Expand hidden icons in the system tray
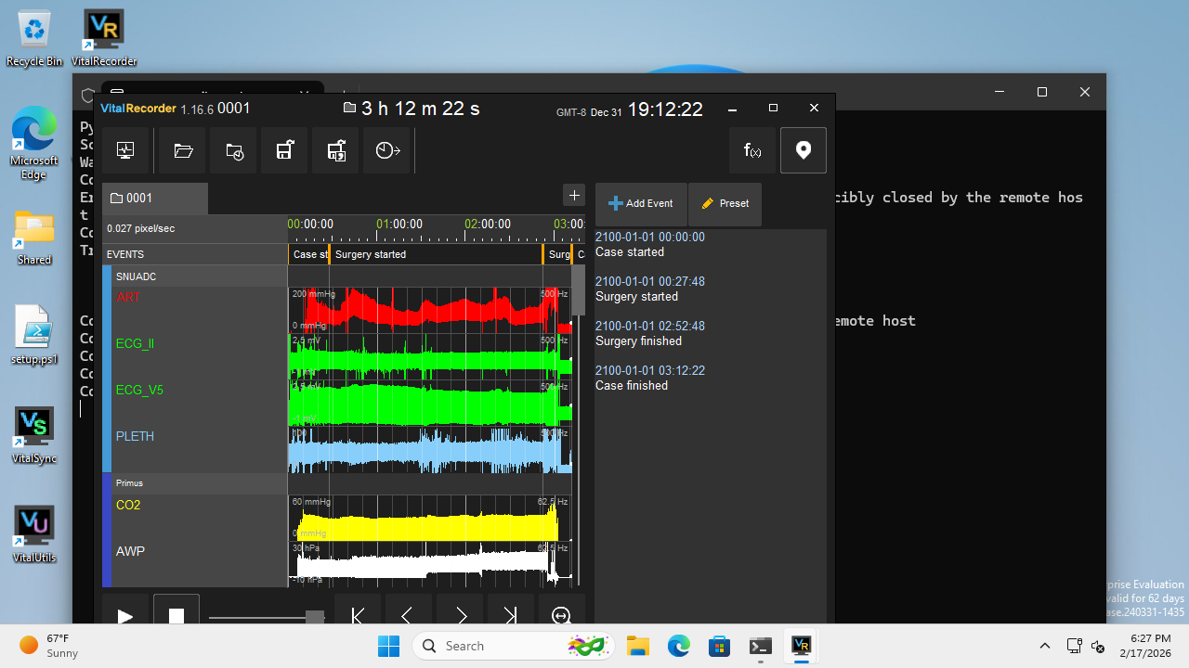Image resolution: width=1189 pixels, height=668 pixels. (x=1045, y=645)
